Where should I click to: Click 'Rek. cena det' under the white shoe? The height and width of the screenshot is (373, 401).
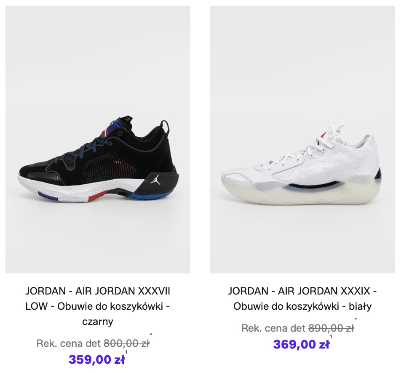(x=274, y=328)
